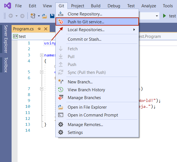This screenshot has width=177, height=162.
Task: Click the Open in Command Prompt icon
Action: point(60,115)
